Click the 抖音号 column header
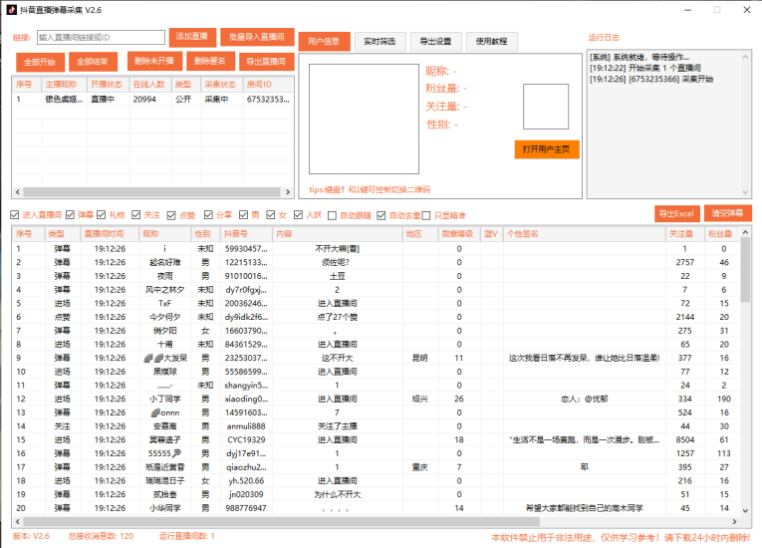Image resolution: width=762 pixels, height=548 pixels. [x=246, y=234]
